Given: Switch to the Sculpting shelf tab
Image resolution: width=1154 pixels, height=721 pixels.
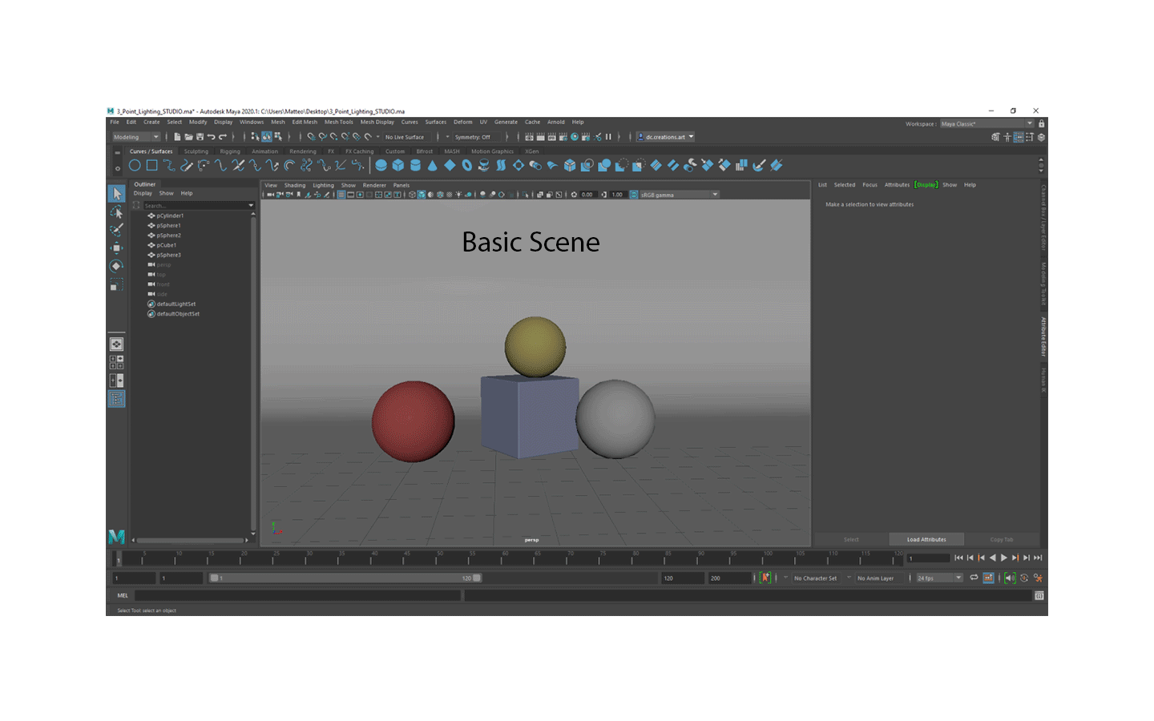Looking at the screenshot, I should (x=196, y=151).
